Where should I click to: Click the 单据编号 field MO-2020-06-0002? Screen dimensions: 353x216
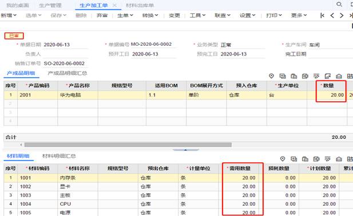(153, 44)
